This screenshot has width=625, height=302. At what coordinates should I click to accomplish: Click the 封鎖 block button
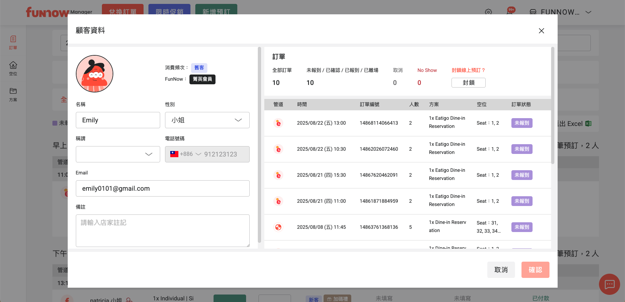click(x=468, y=83)
